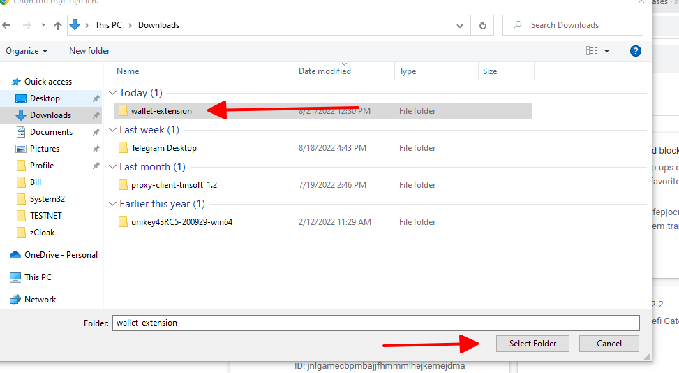Collapse the Last week group
679x373 pixels.
pyautogui.click(x=112, y=130)
